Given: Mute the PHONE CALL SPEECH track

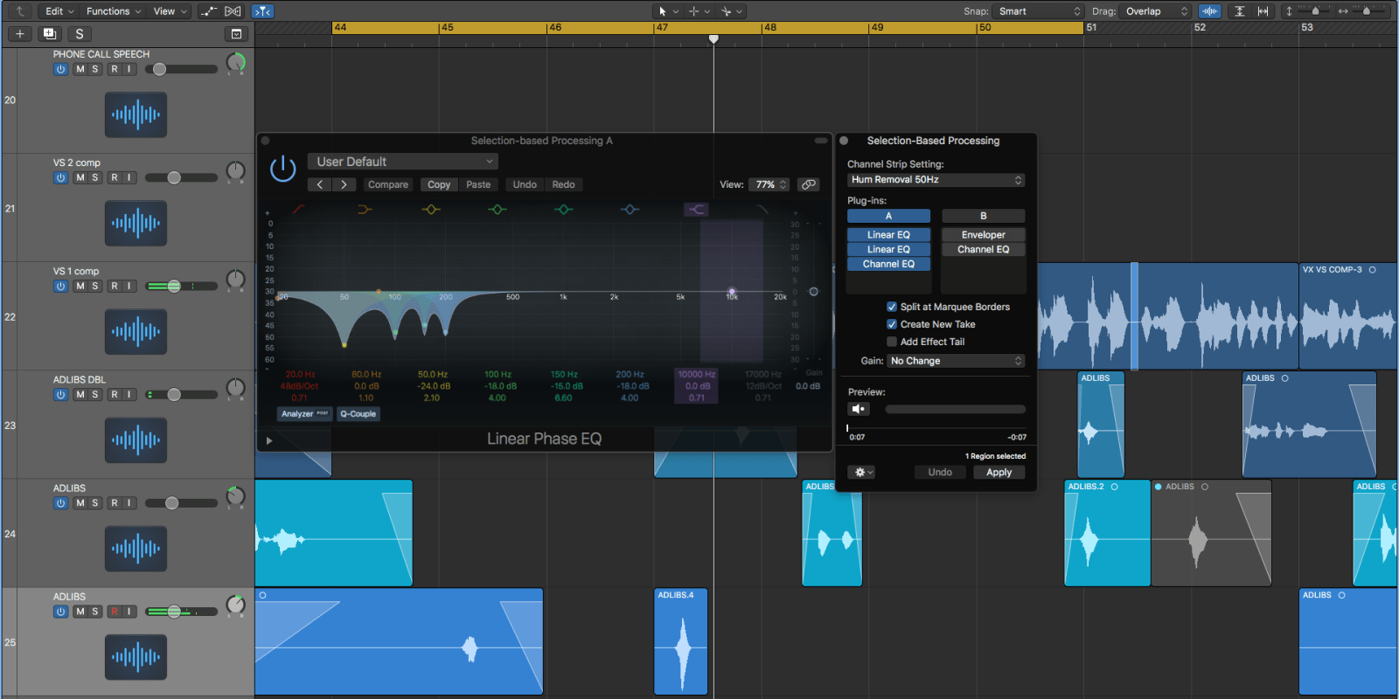Looking at the screenshot, I should (x=80, y=69).
